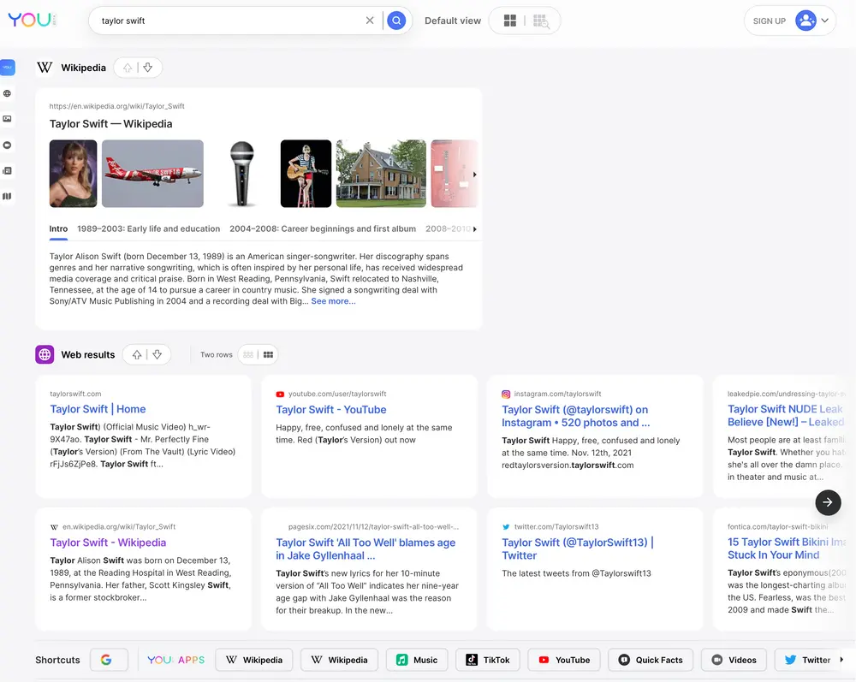
Task: Open the news sidebar icon
Action: [x=8, y=170]
